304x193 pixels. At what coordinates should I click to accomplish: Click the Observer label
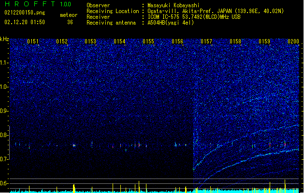[x=98, y=5]
